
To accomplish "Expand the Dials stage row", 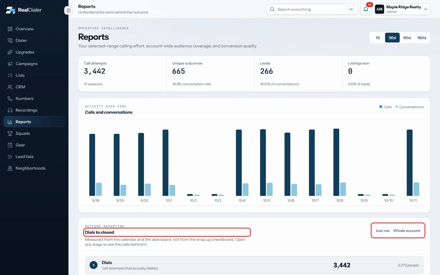I will point(254,265).
